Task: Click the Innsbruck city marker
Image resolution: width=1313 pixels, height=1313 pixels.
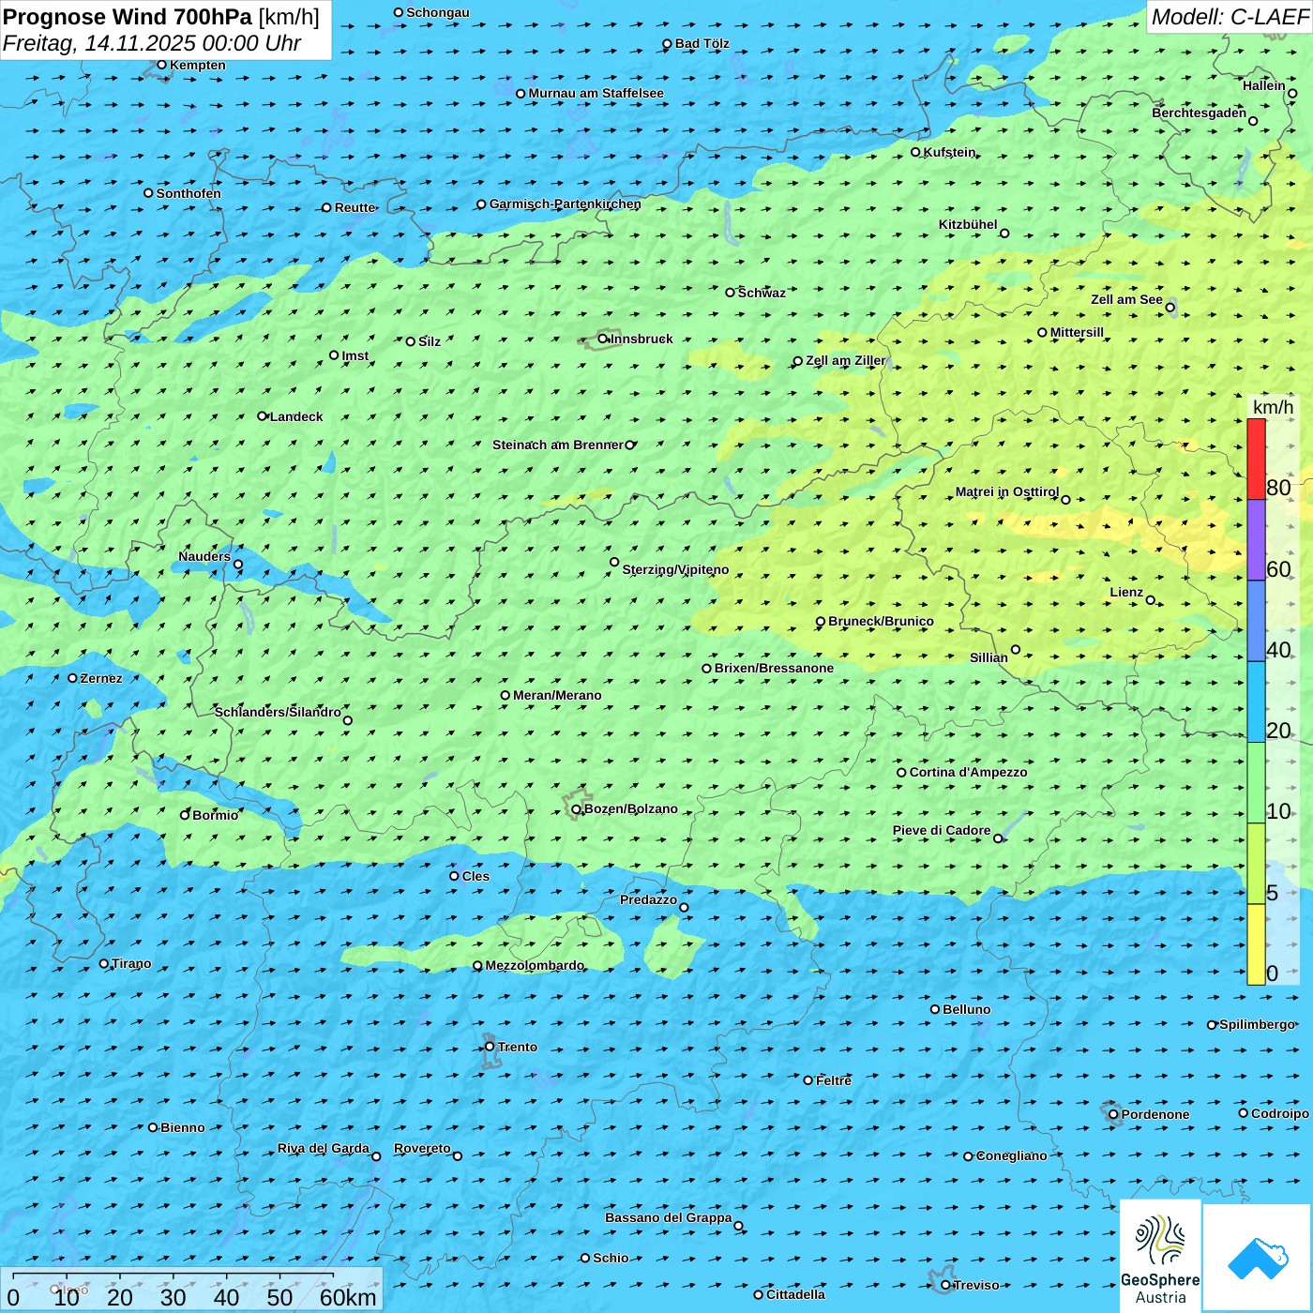Action: point(603,340)
